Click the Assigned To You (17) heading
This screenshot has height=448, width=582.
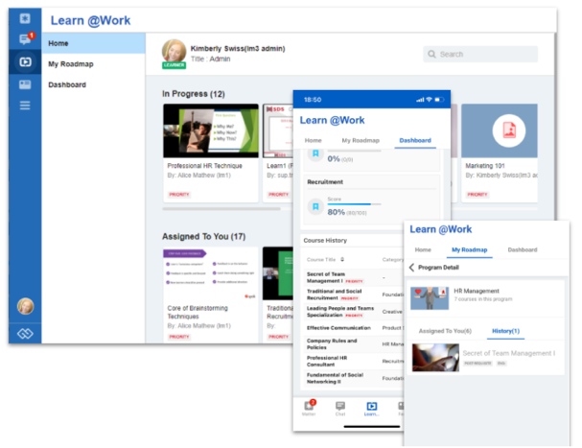(x=203, y=237)
